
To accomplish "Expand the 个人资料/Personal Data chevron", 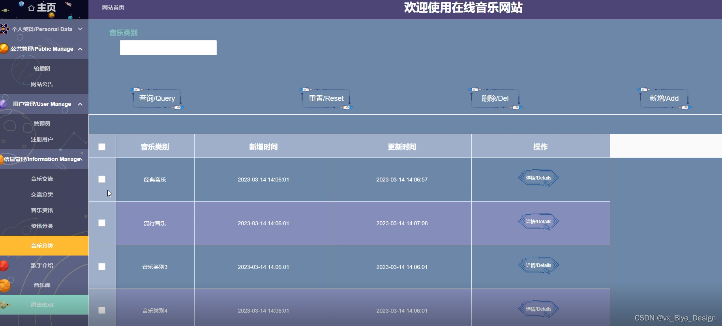I will point(80,29).
